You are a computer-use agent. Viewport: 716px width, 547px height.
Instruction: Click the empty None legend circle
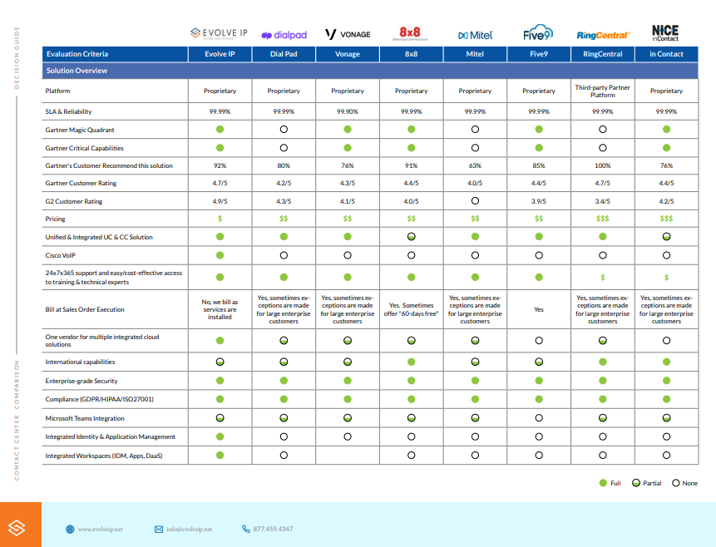[x=676, y=483]
